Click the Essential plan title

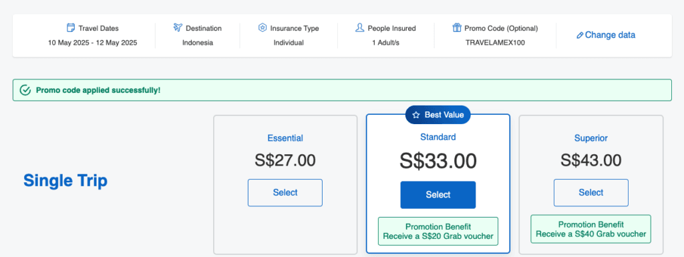tap(285, 138)
